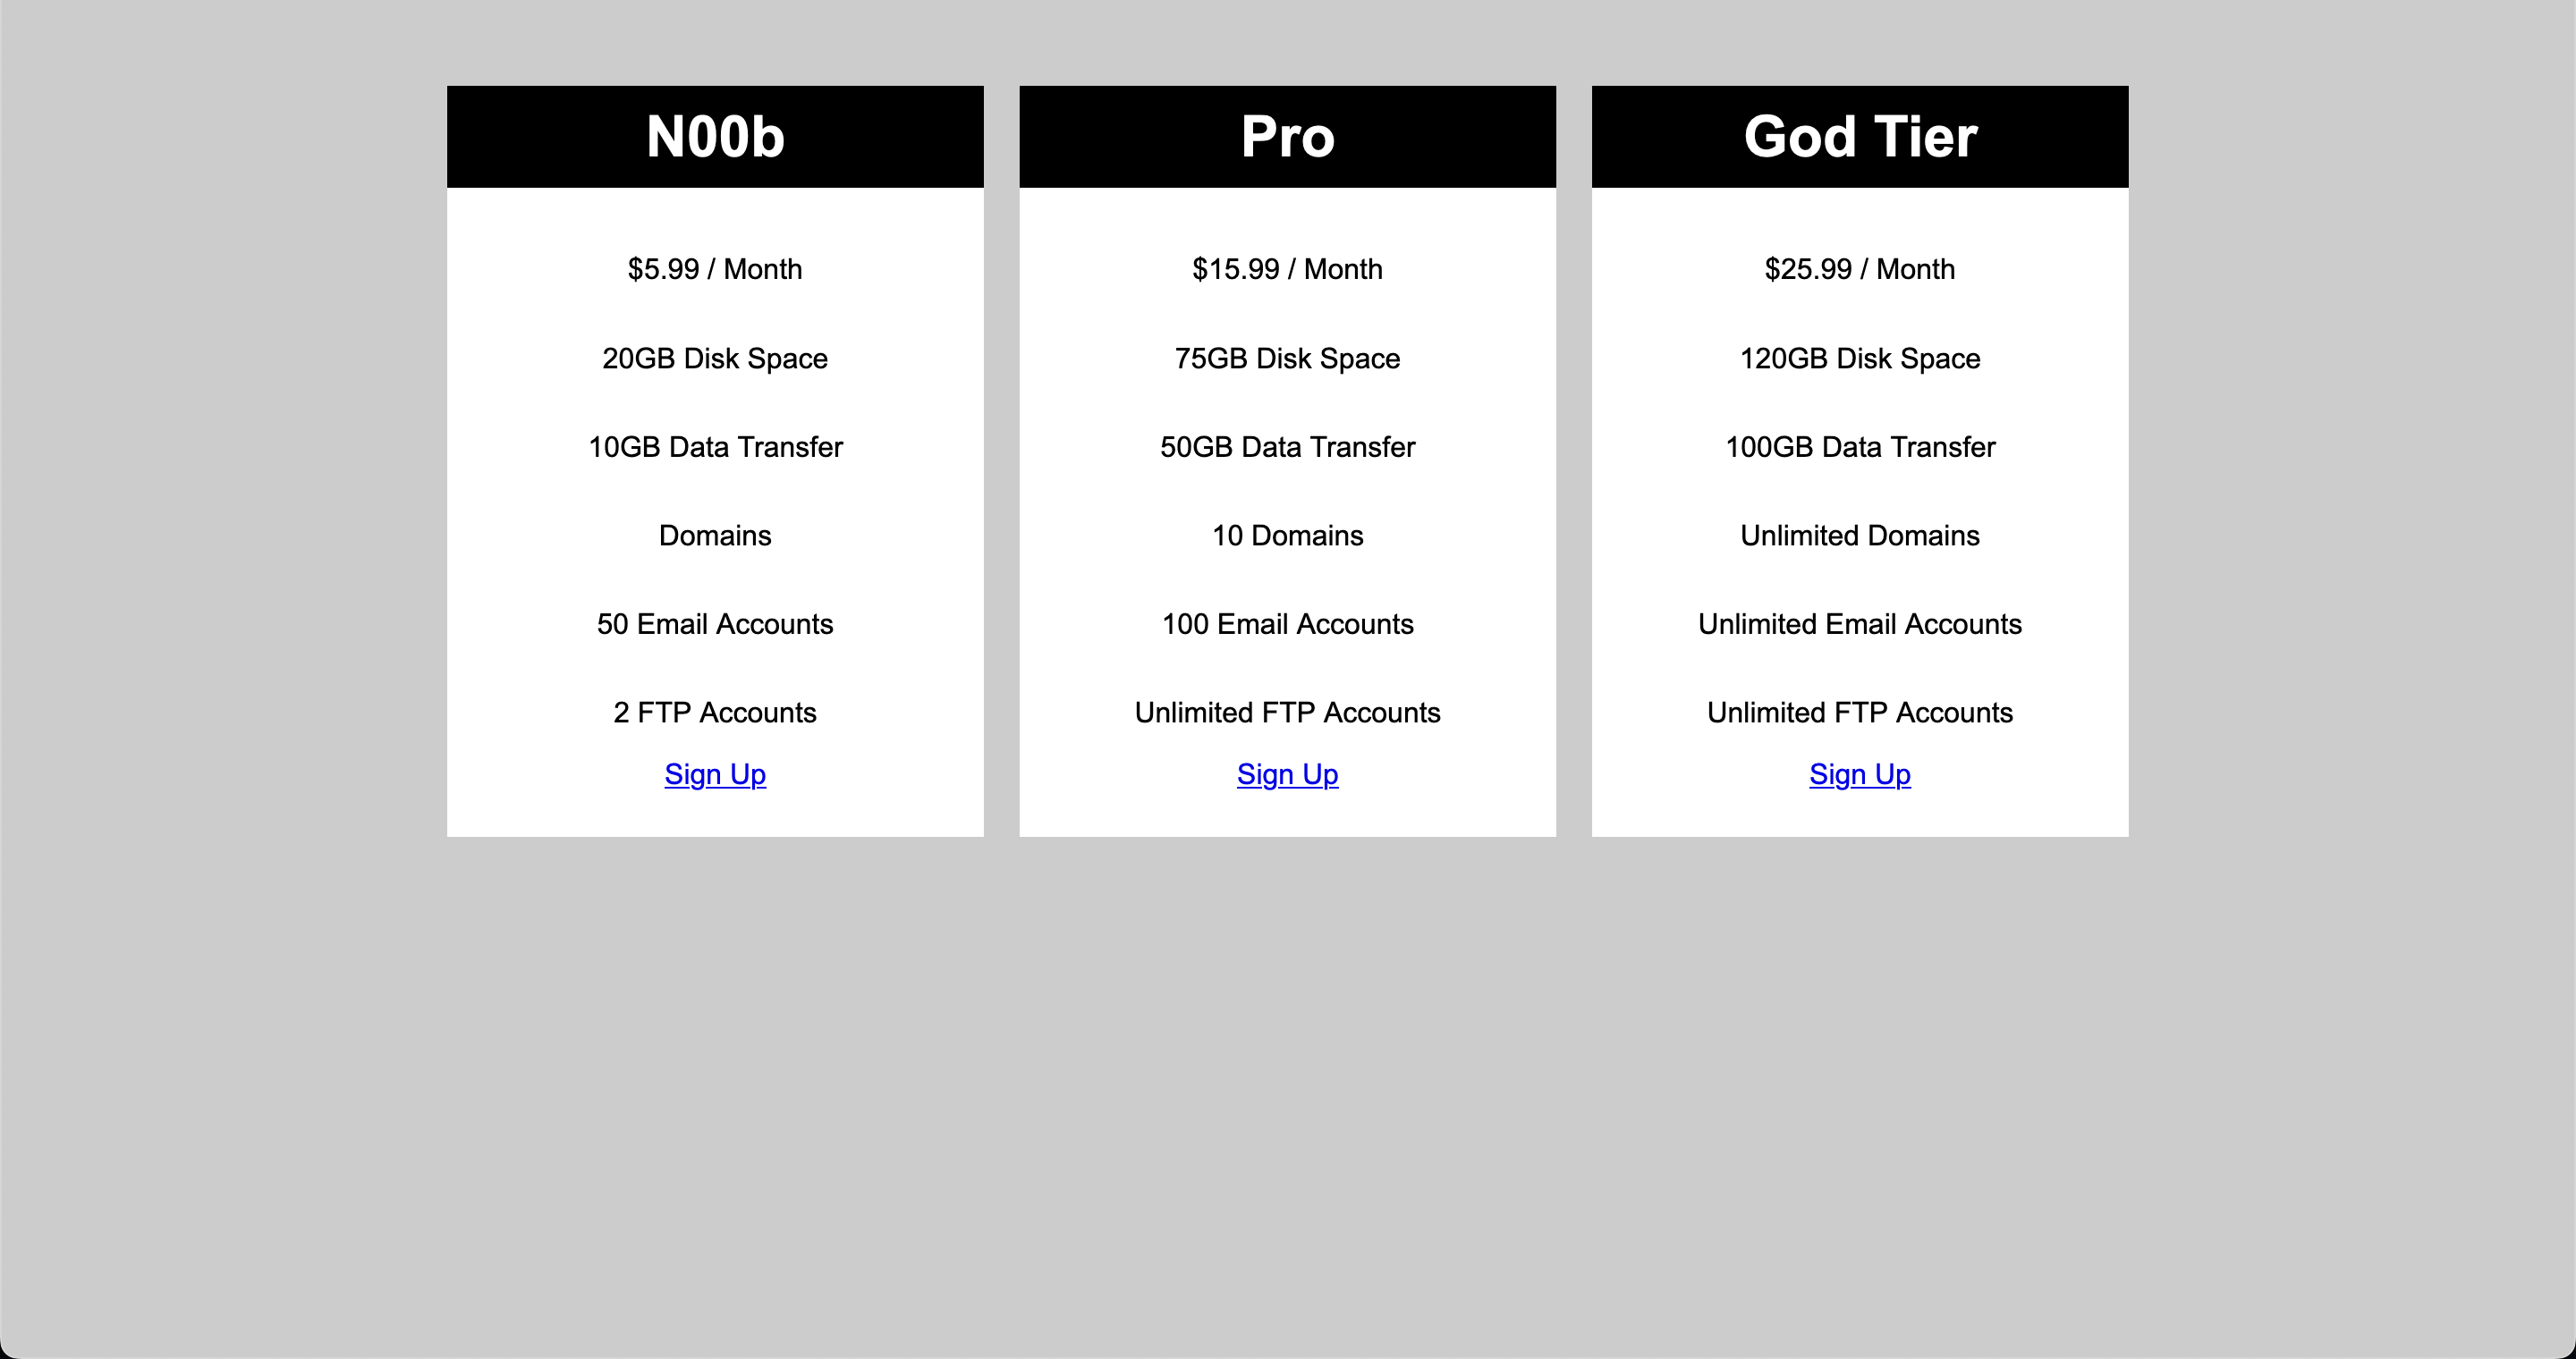Click God Tier disk space feature
2576x1359 pixels.
1859,358
